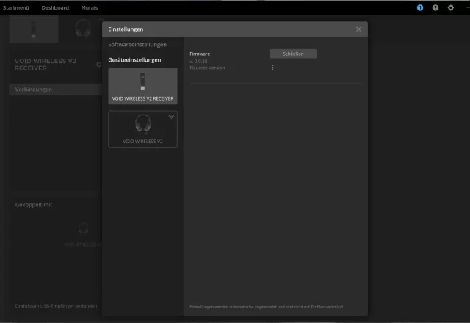Switch to the Dashboard tab

tap(55, 7)
